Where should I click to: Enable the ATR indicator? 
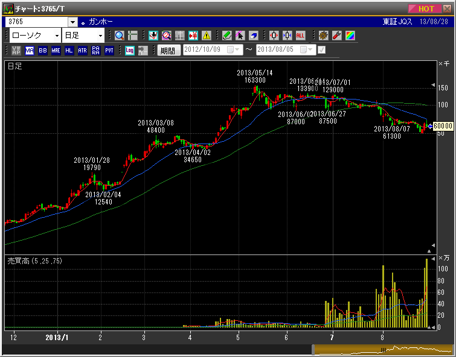tap(82, 51)
